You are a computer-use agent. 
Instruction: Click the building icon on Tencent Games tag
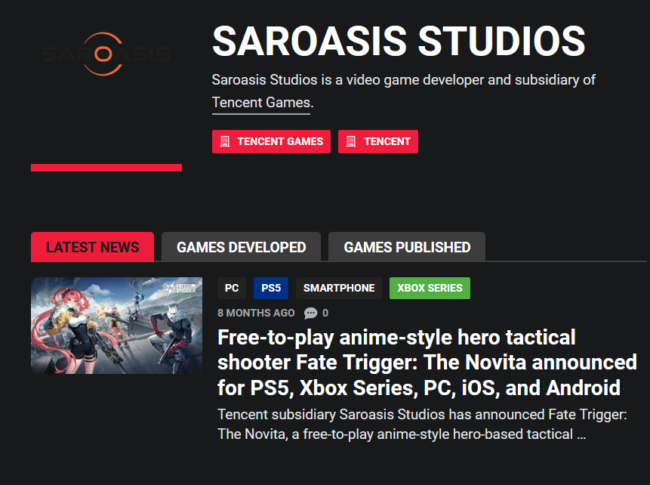coord(225,141)
